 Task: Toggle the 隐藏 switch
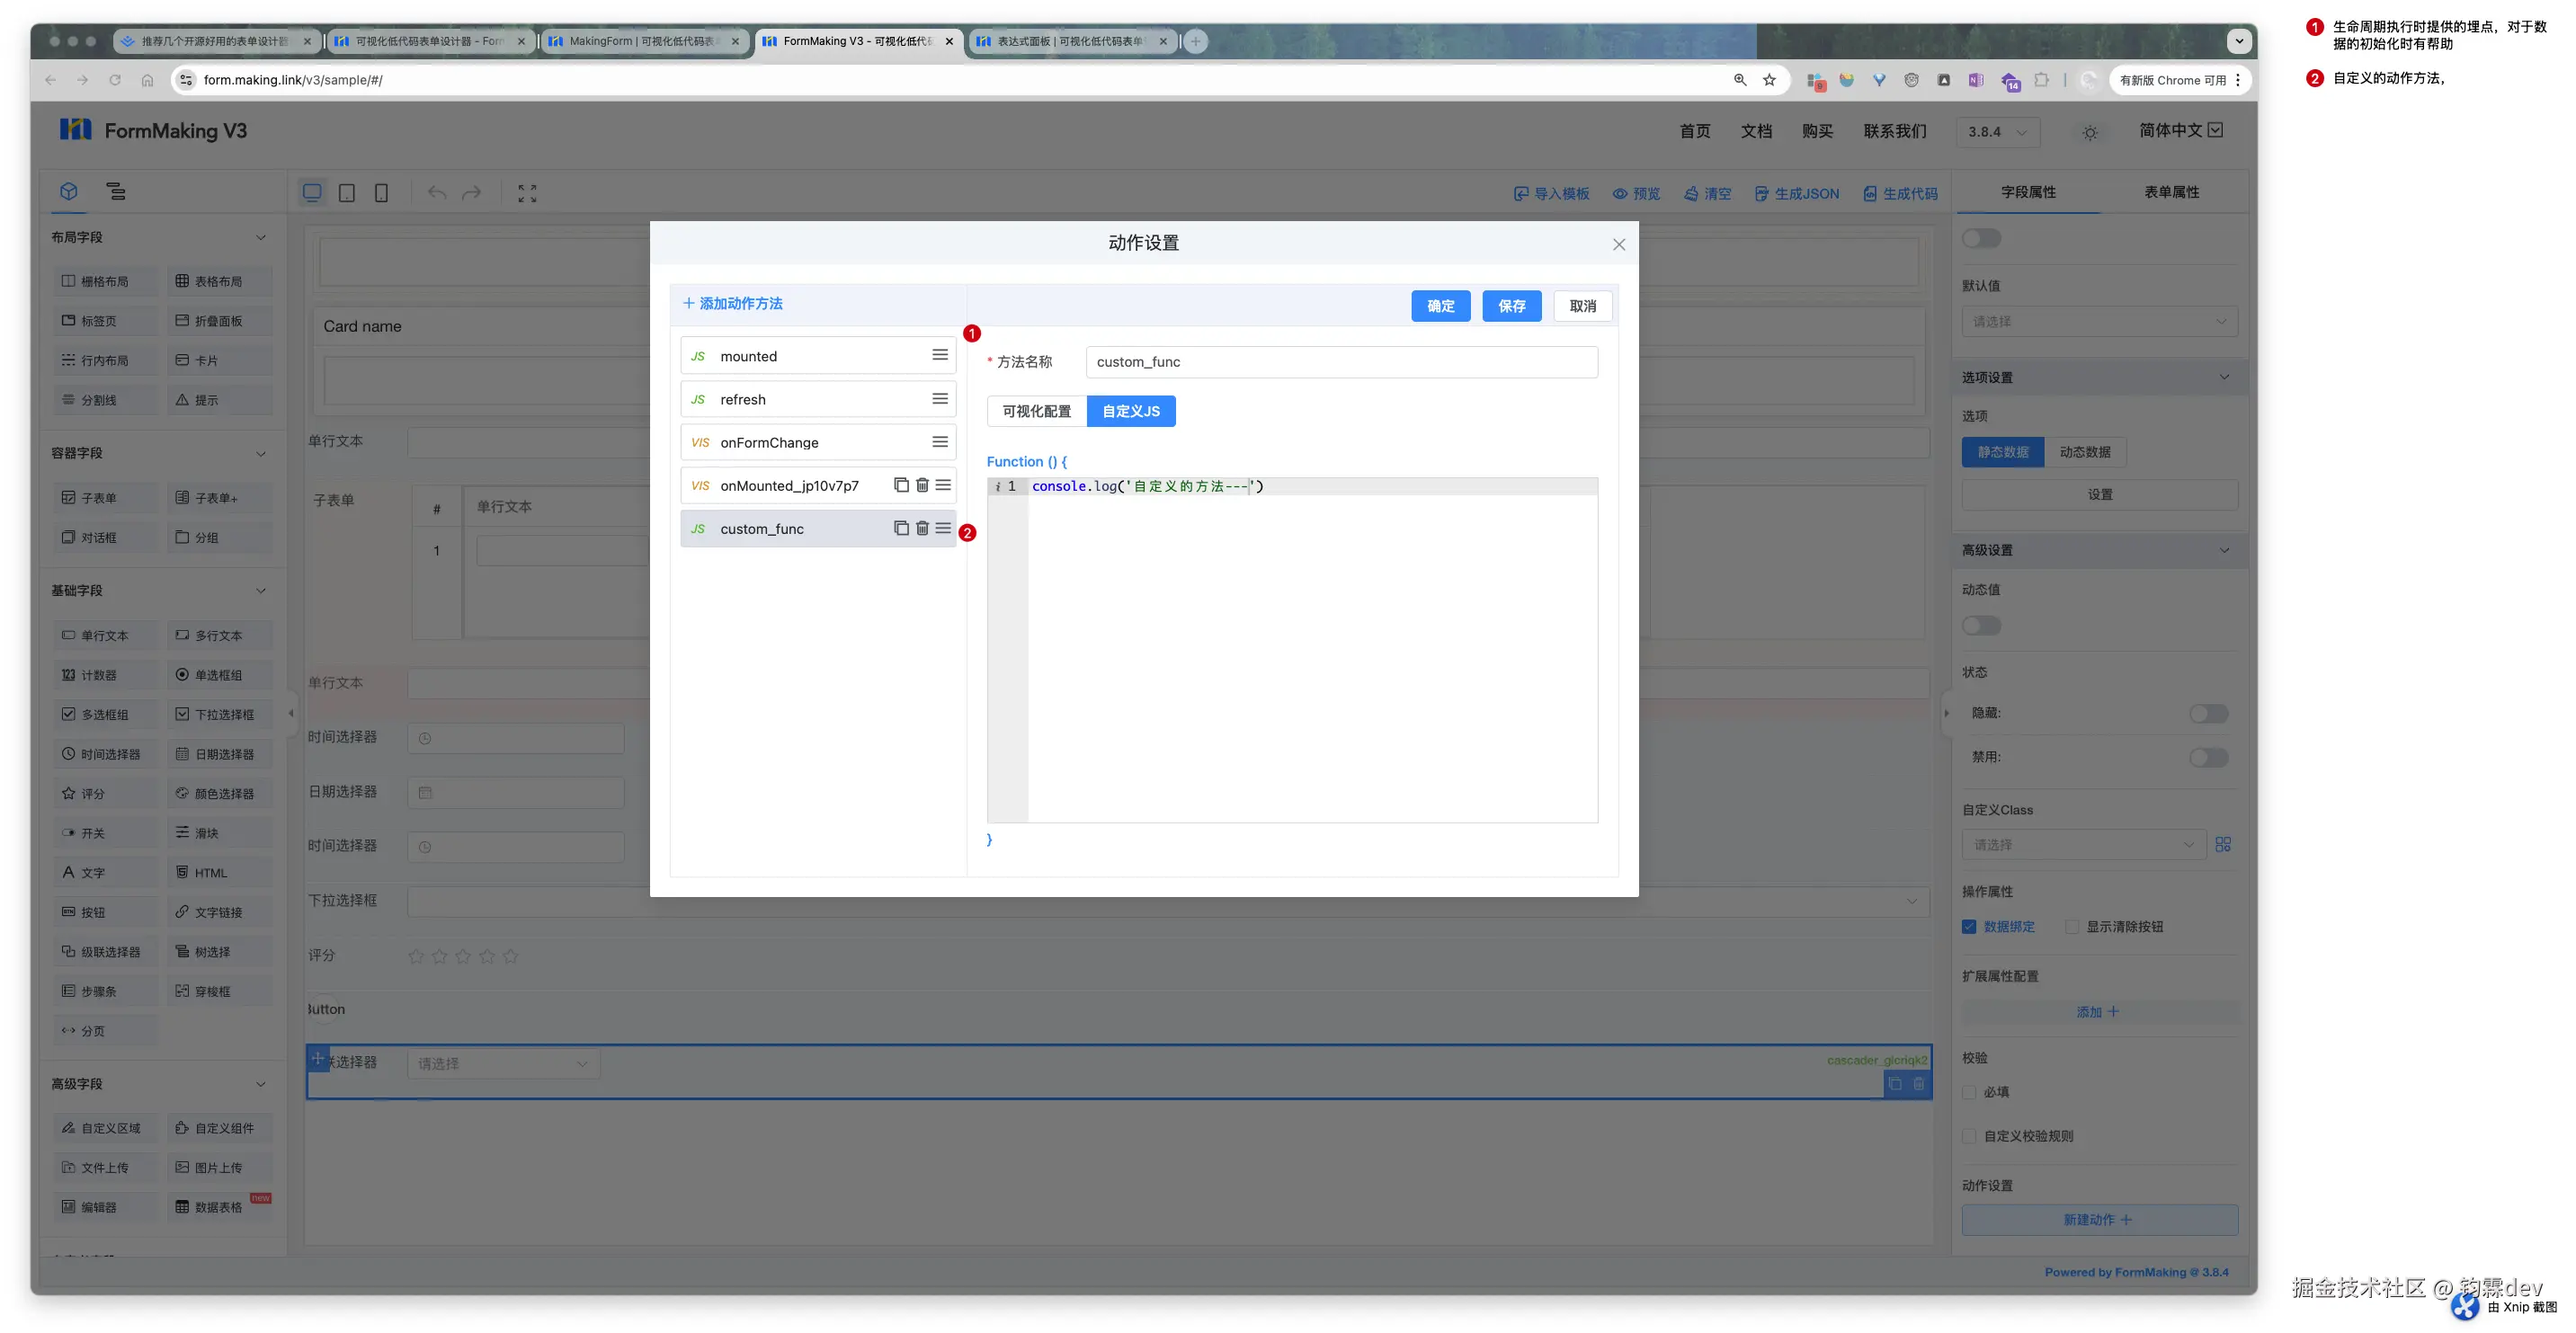[2208, 713]
